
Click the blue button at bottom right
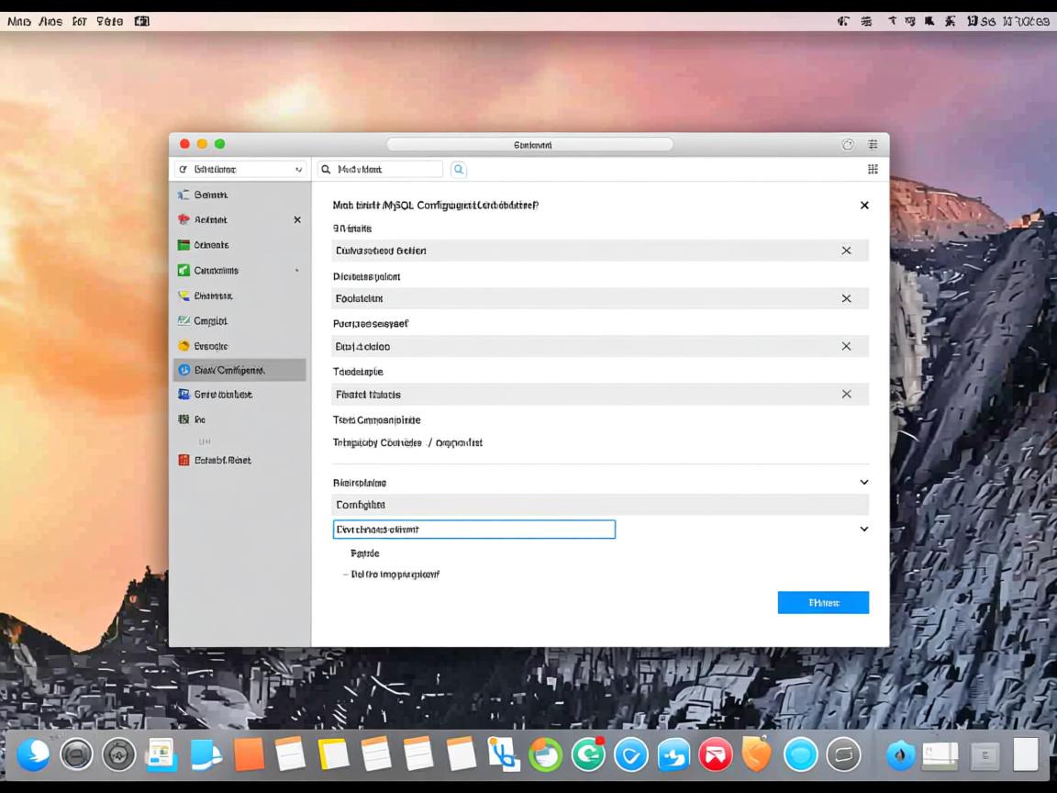(823, 602)
